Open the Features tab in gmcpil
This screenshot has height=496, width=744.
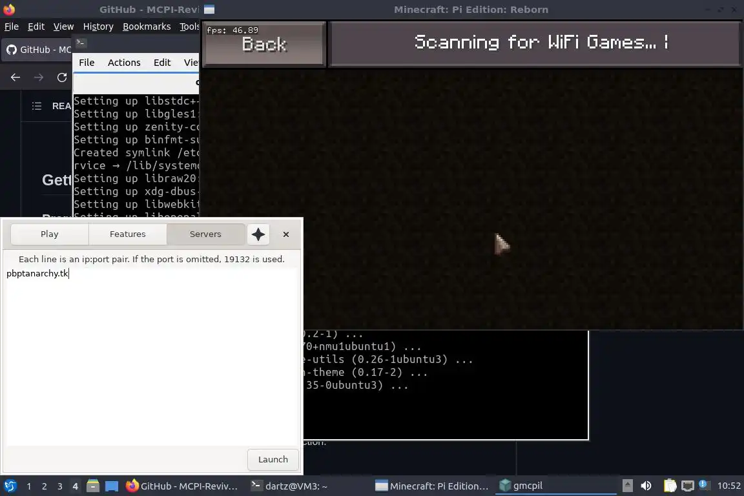tap(128, 234)
